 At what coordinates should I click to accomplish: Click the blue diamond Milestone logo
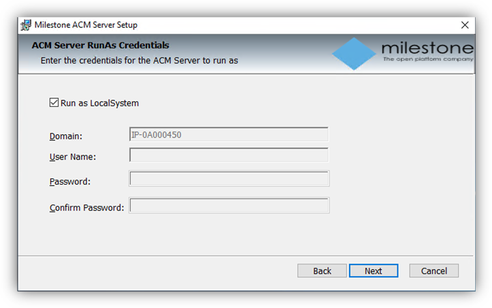pos(354,54)
